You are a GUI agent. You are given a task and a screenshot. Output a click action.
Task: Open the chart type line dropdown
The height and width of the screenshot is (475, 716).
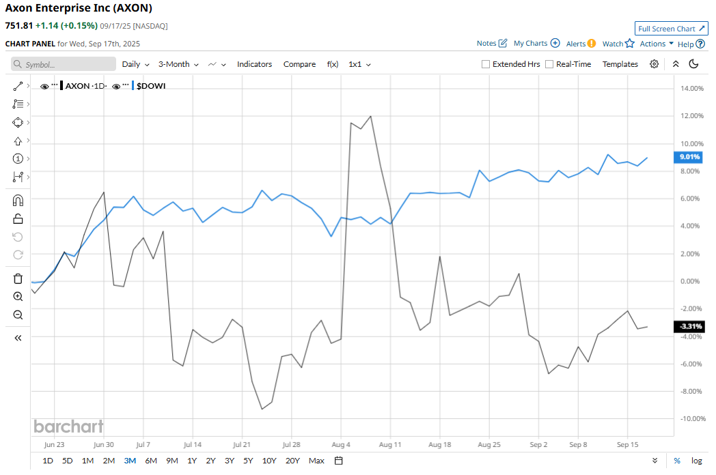(217, 64)
